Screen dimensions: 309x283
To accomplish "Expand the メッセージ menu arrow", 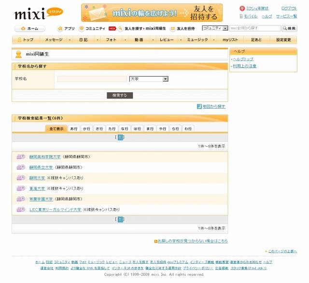I will [x=70, y=40].
